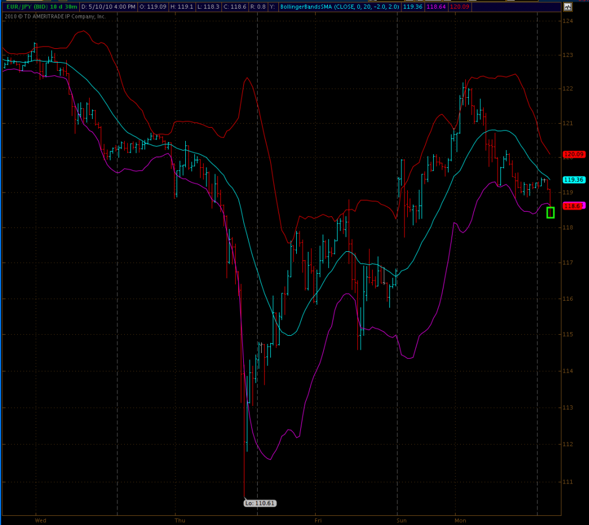Screen dimensions: 589x525
Task: Click the green rectangle marker on chart
Action: [550, 213]
